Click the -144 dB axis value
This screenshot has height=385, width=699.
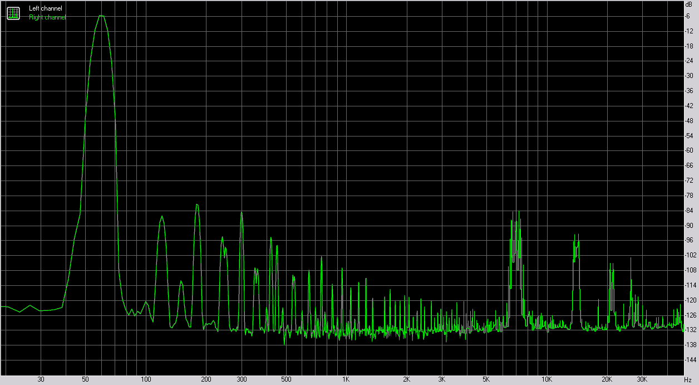(x=691, y=360)
